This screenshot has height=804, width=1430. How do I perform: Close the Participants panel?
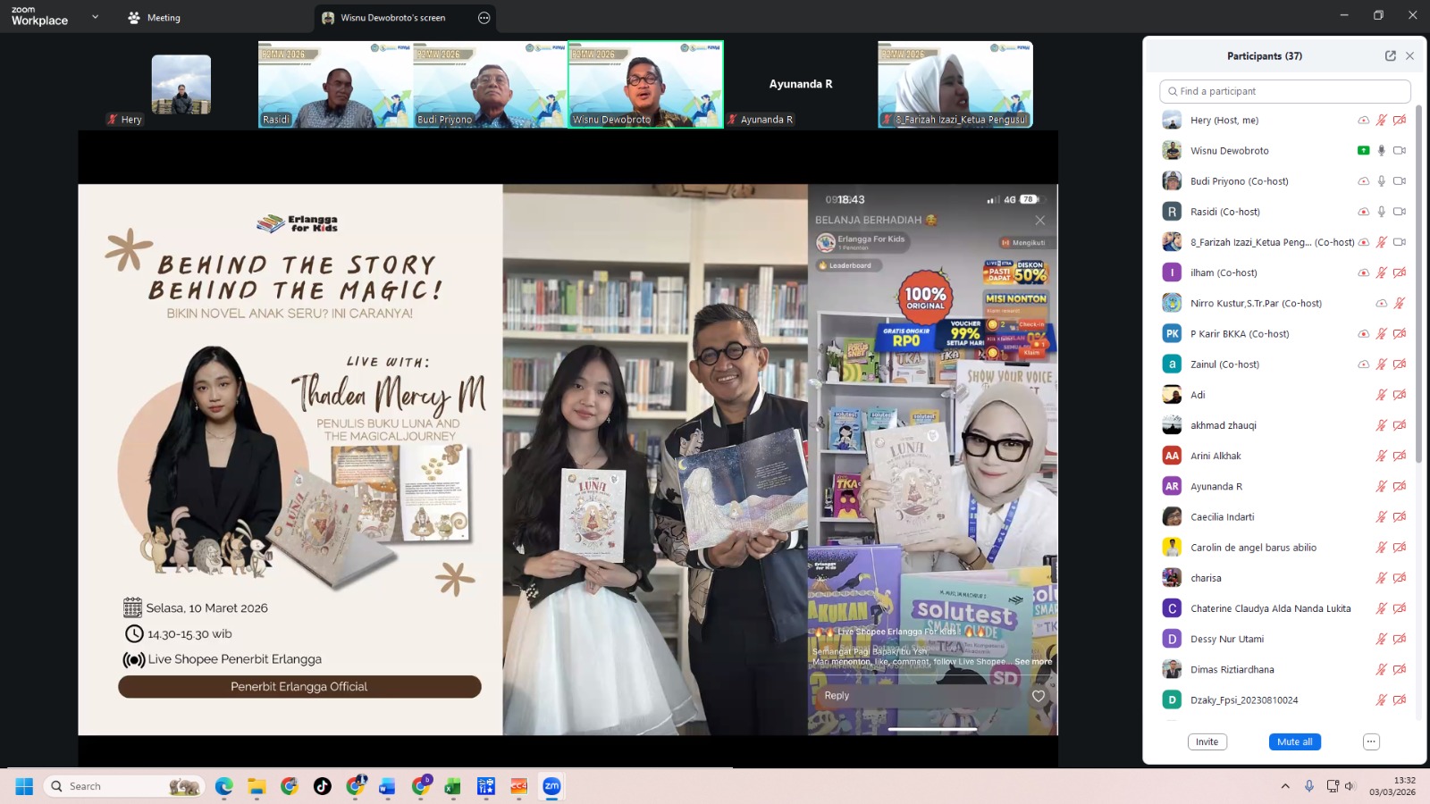click(x=1409, y=56)
